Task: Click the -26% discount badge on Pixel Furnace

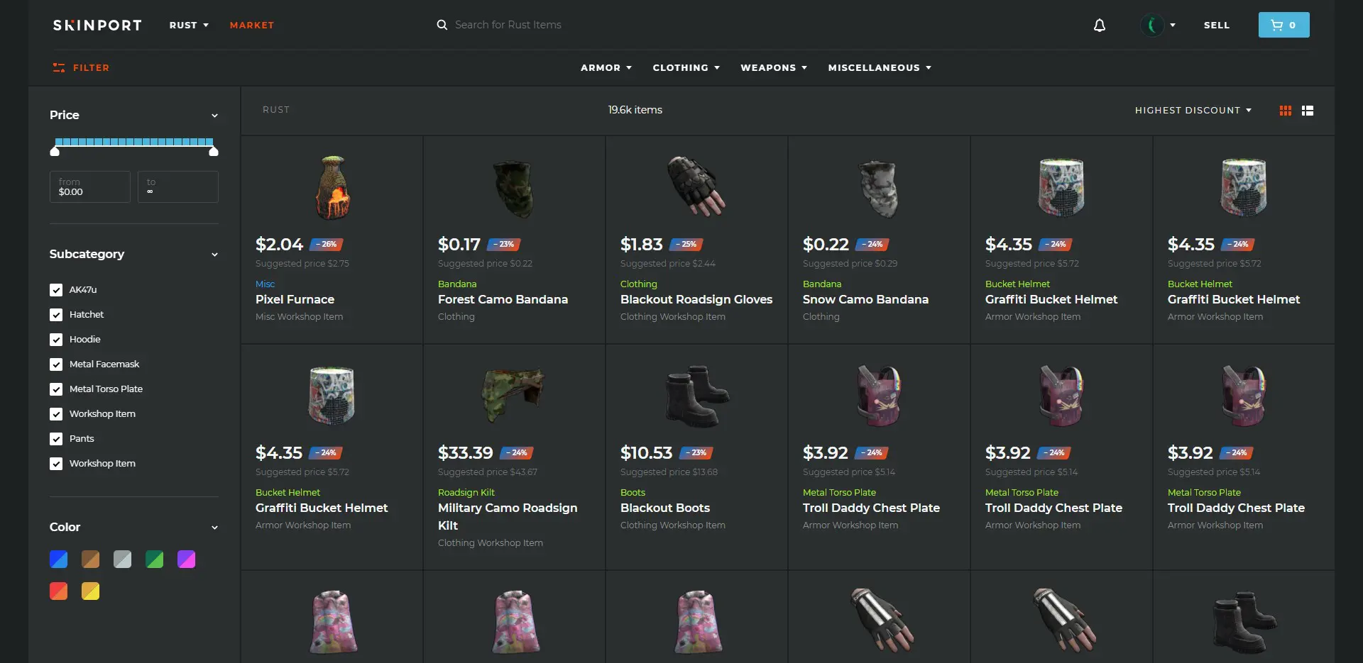Action: pyautogui.click(x=327, y=244)
